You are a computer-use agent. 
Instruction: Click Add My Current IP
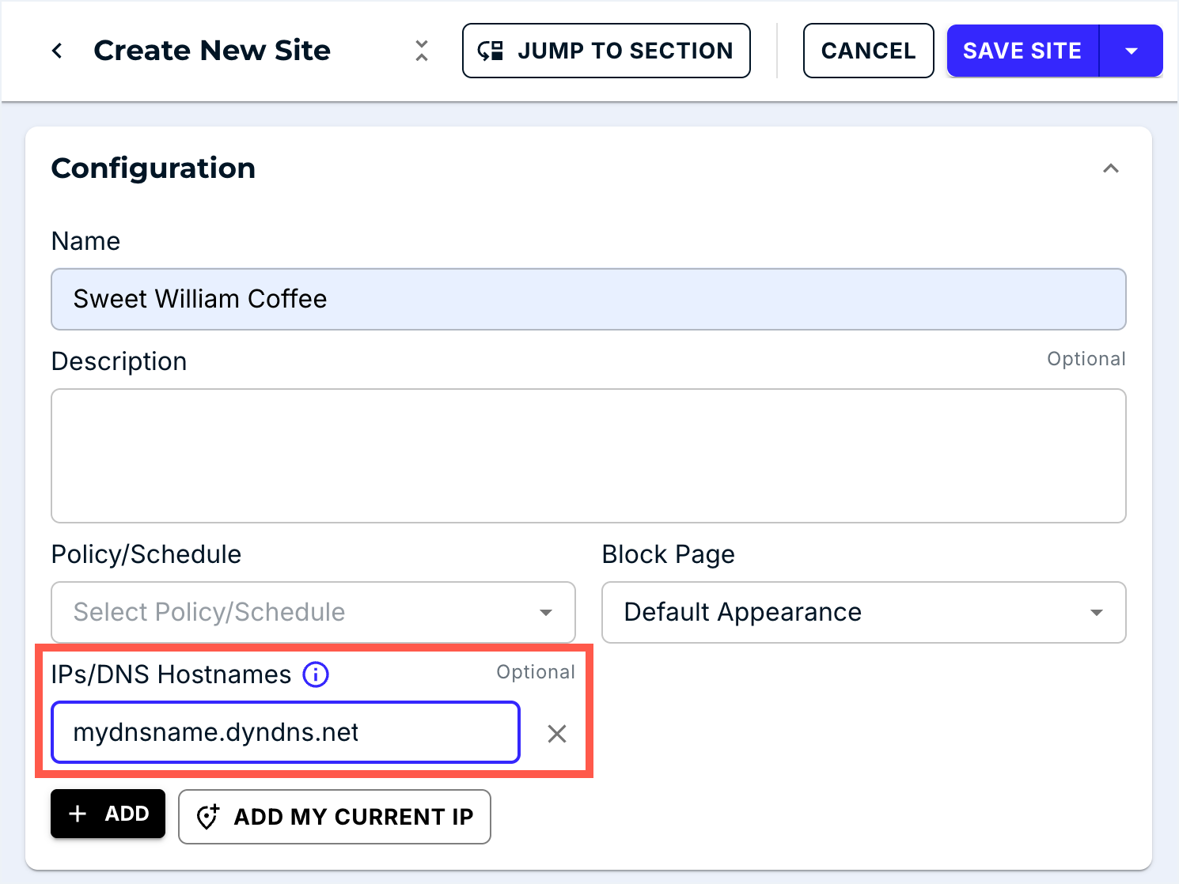click(335, 817)
